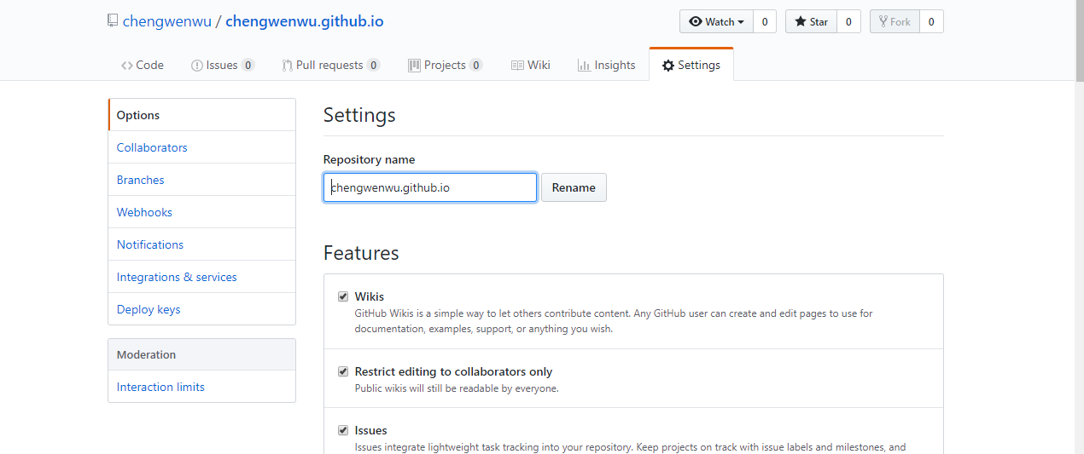
Task: Open the Pull requests tab
Action: [x=331, y=66]
